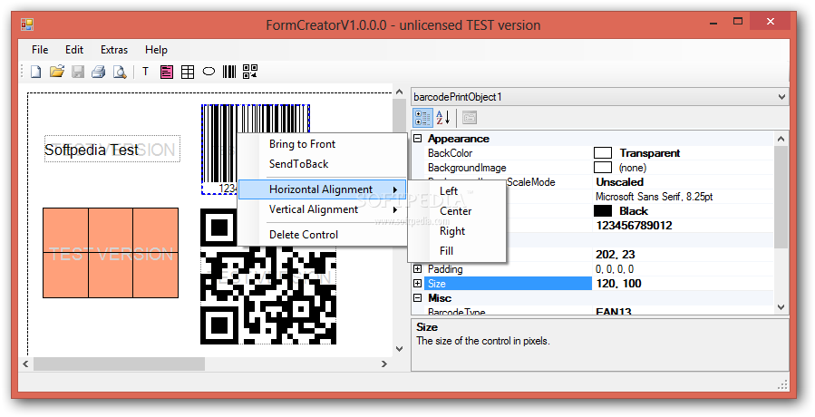Click the 202, 23 location value

pyautogui.click(x=683, y=254)
